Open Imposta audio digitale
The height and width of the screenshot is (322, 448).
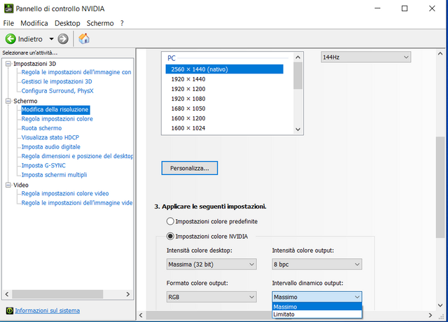[x=51, y=147]
